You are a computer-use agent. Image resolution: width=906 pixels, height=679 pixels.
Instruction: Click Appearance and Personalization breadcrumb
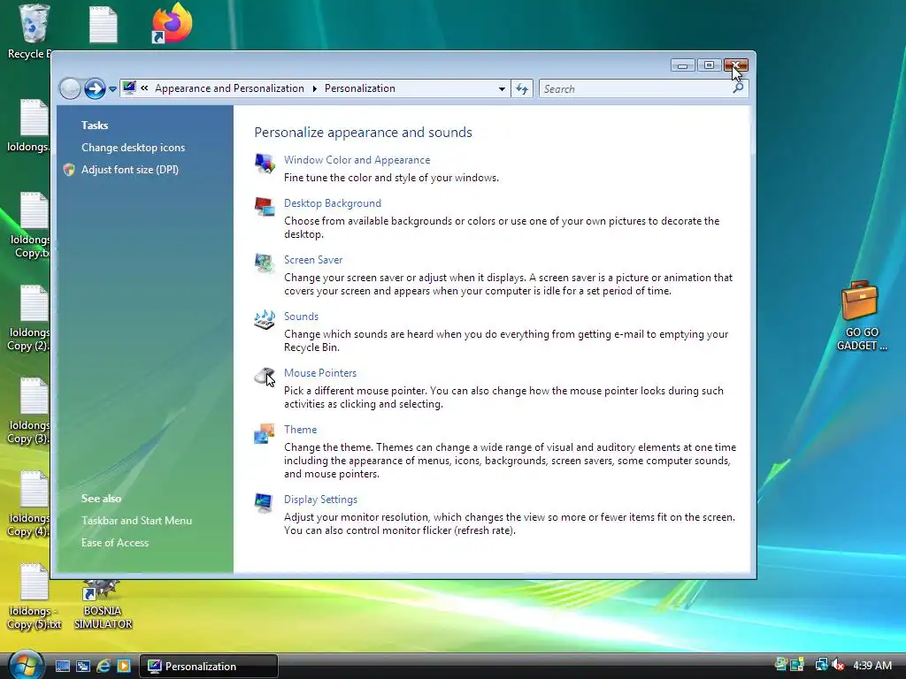click(x=229, y=88)
